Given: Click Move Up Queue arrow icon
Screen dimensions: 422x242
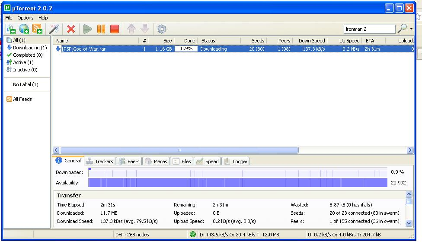Looking at the screenshot, I should [131, 29].
